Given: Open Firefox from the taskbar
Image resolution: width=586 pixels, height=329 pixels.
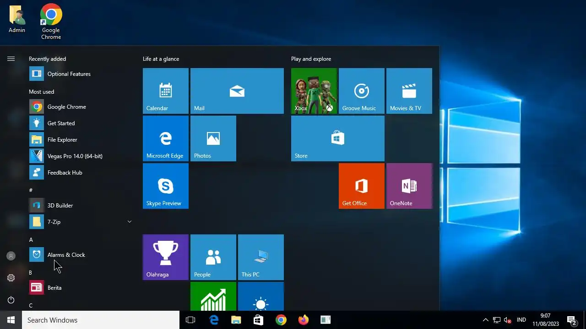Looking at the screenshot, I should coord(304,320).
